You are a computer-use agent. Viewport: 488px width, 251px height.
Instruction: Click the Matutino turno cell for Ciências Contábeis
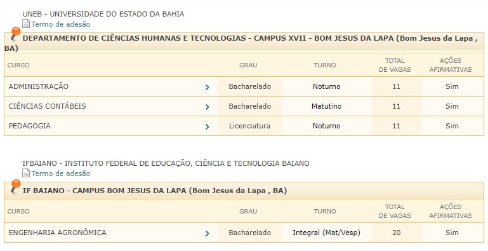point(326,106)
